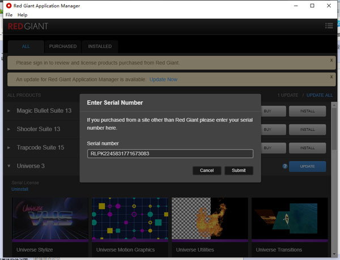Maximize the Red Giant Application Manager window

pyautogui.click(x=312, y=6)
